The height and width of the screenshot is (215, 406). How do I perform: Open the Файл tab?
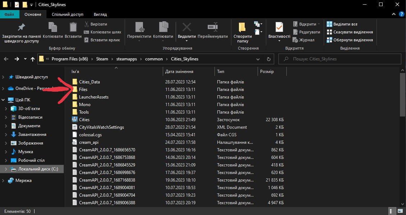(9, 14)
